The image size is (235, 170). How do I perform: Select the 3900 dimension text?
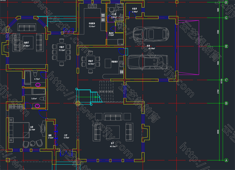(x=218, y=63)
